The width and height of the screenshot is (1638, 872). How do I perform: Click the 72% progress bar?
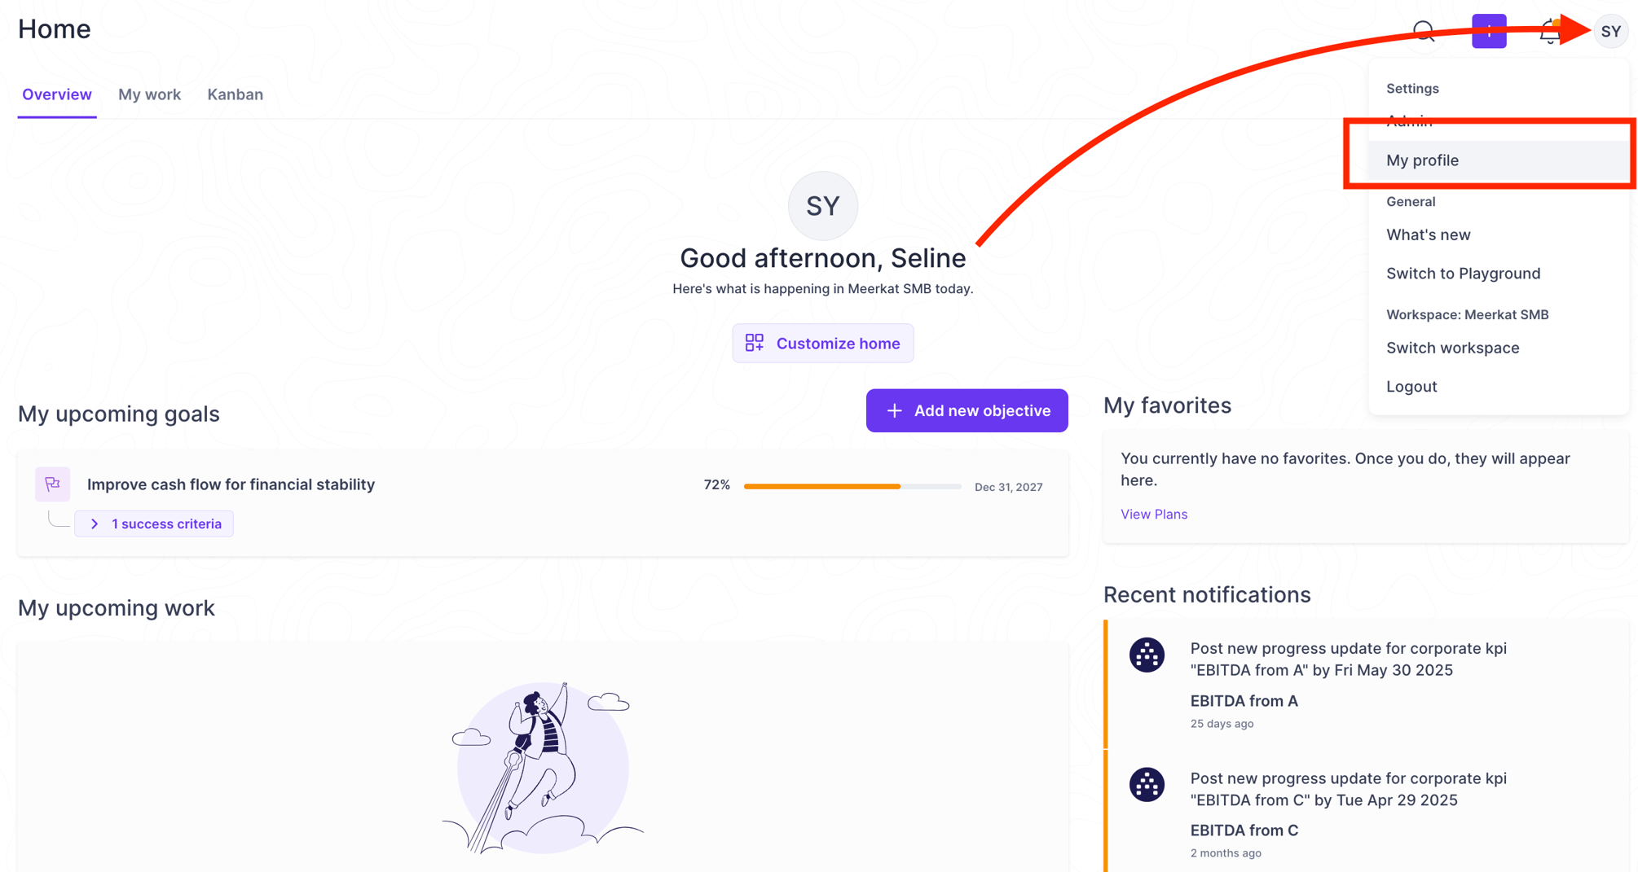pyautogui.click(x=852, y=486)
